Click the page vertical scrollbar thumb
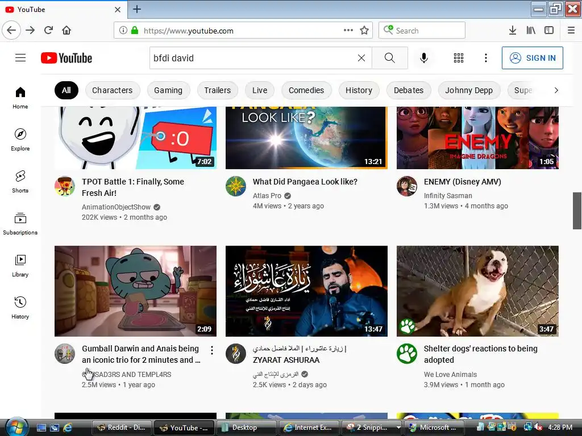 [577, 211]
